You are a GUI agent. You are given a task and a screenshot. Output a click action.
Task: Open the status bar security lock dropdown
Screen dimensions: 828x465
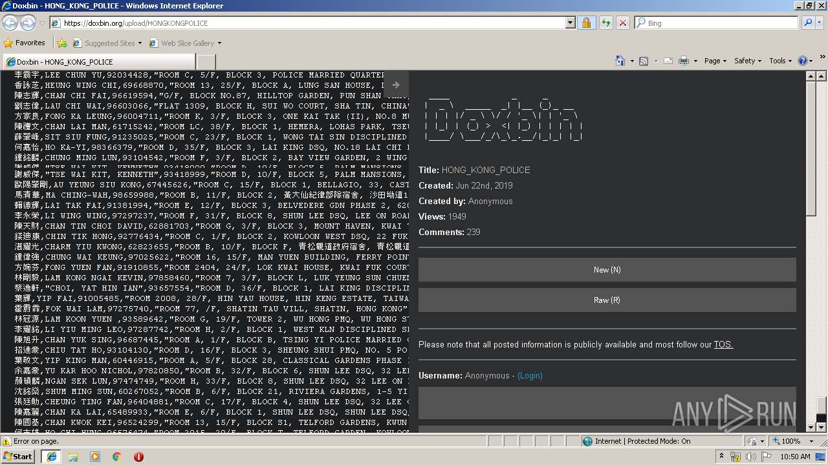[x=755, y=441]
